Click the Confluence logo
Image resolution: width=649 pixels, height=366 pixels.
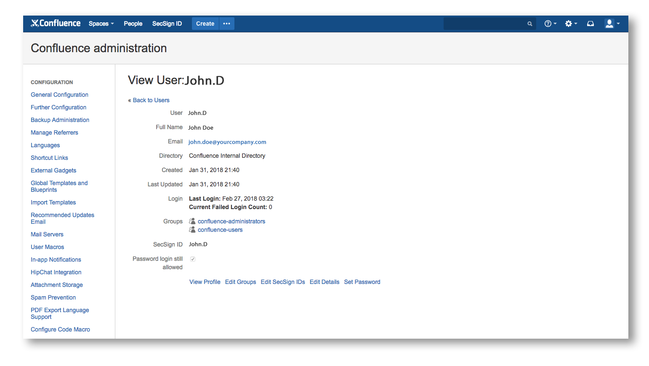[x=55, y=23]
